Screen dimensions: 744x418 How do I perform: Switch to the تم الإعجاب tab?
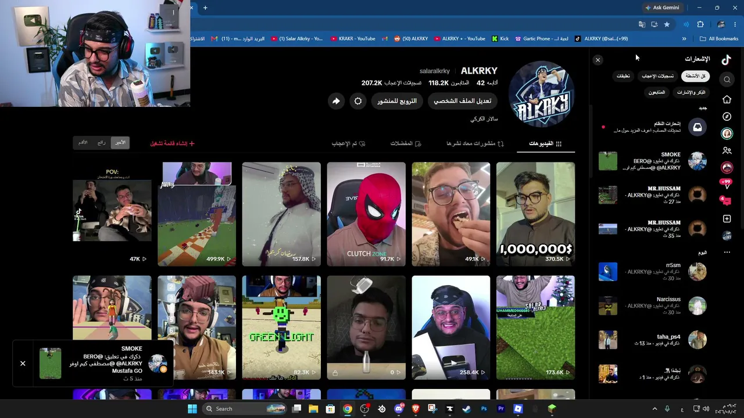(349, 143)
